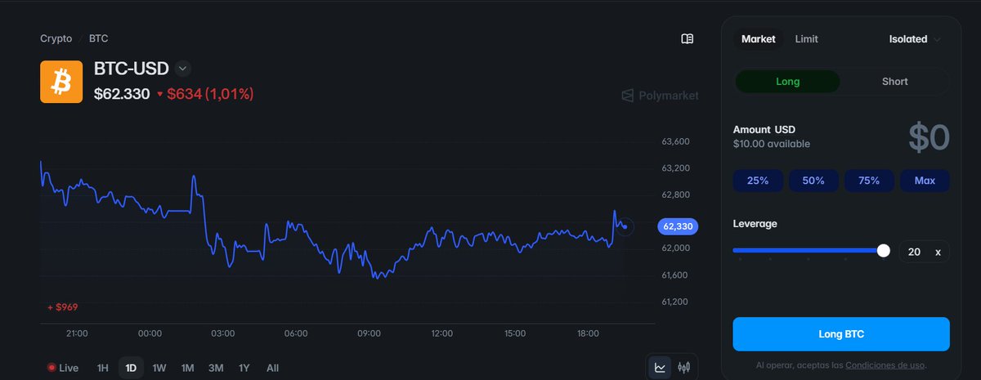Switch to candlestick chart view icon
This screenshot has width=981, height=380.
point(684,368)
